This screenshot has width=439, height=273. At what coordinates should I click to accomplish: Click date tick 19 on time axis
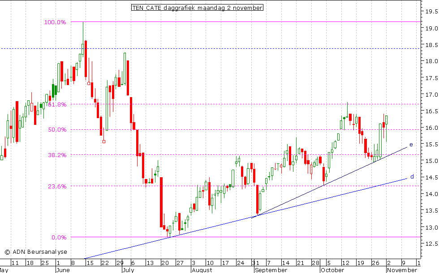(361, 263)
